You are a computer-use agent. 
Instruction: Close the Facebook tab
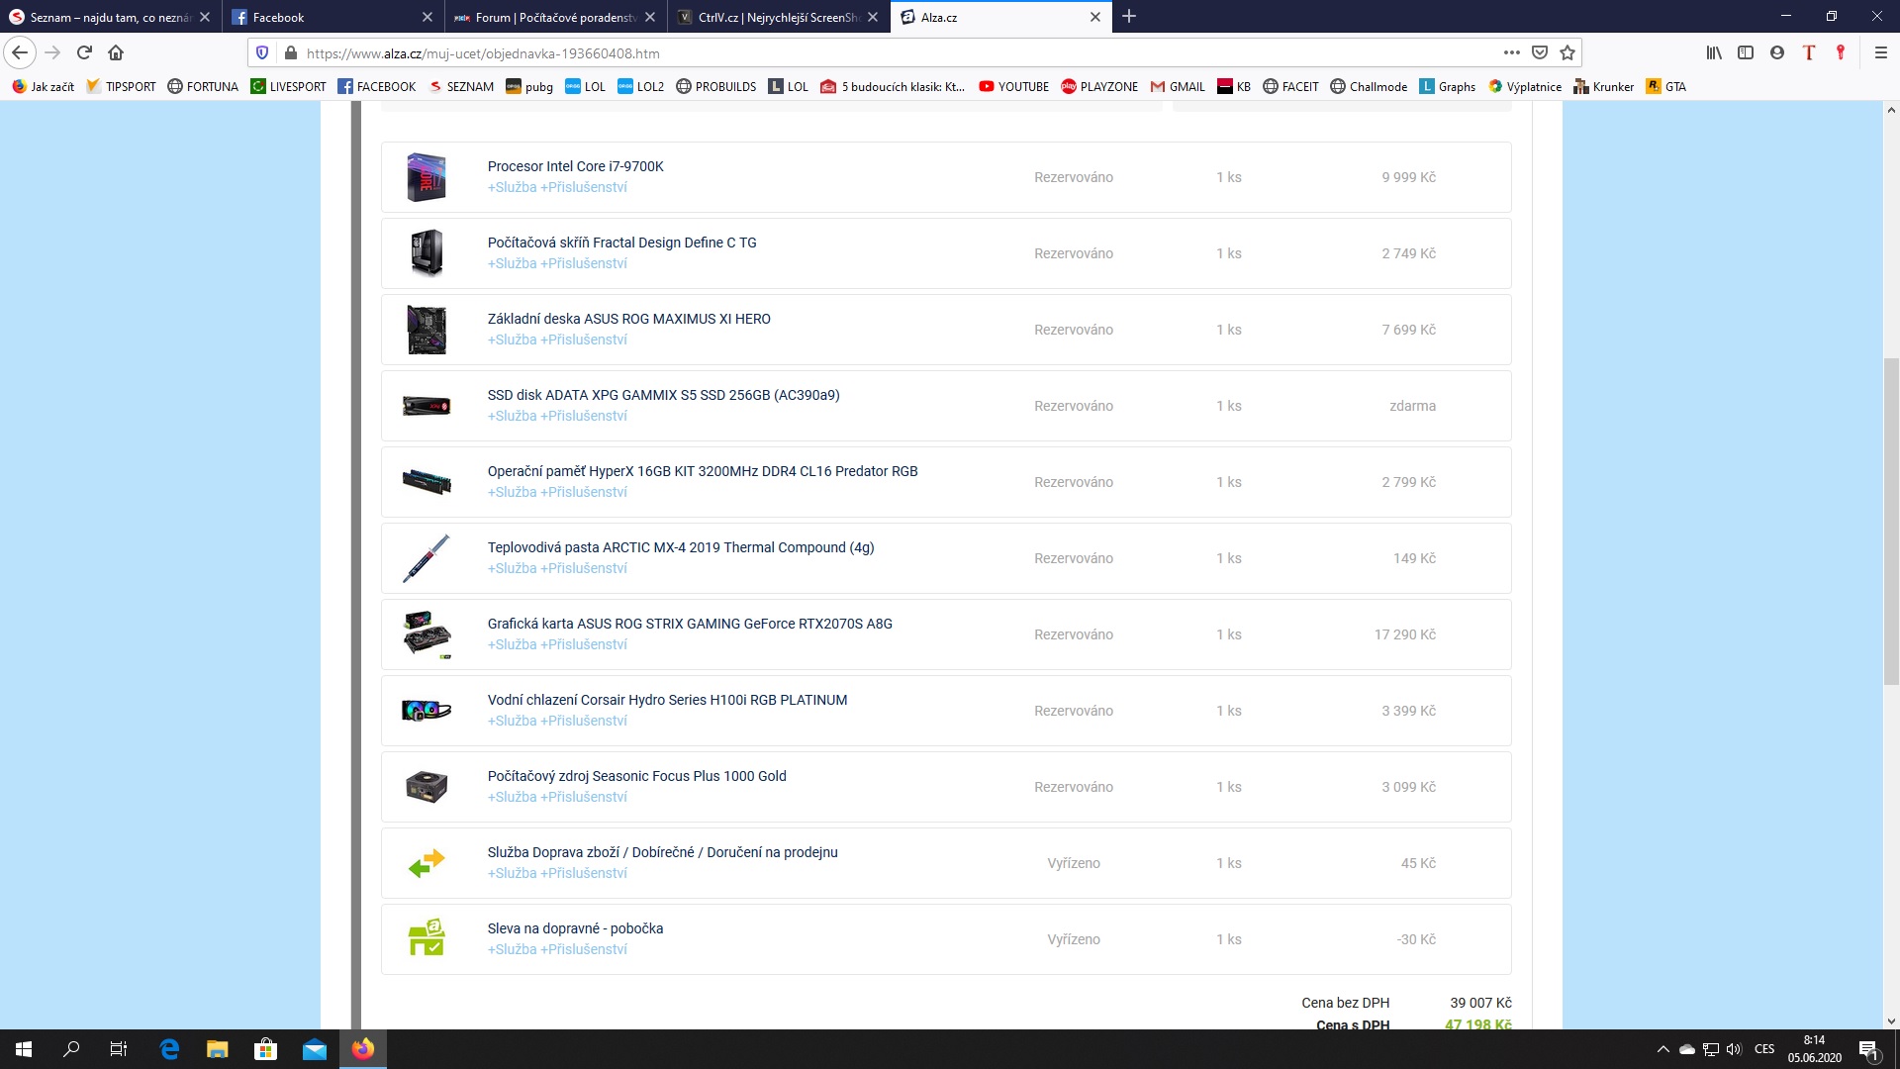pyautogui.click(x=427, y=17)
